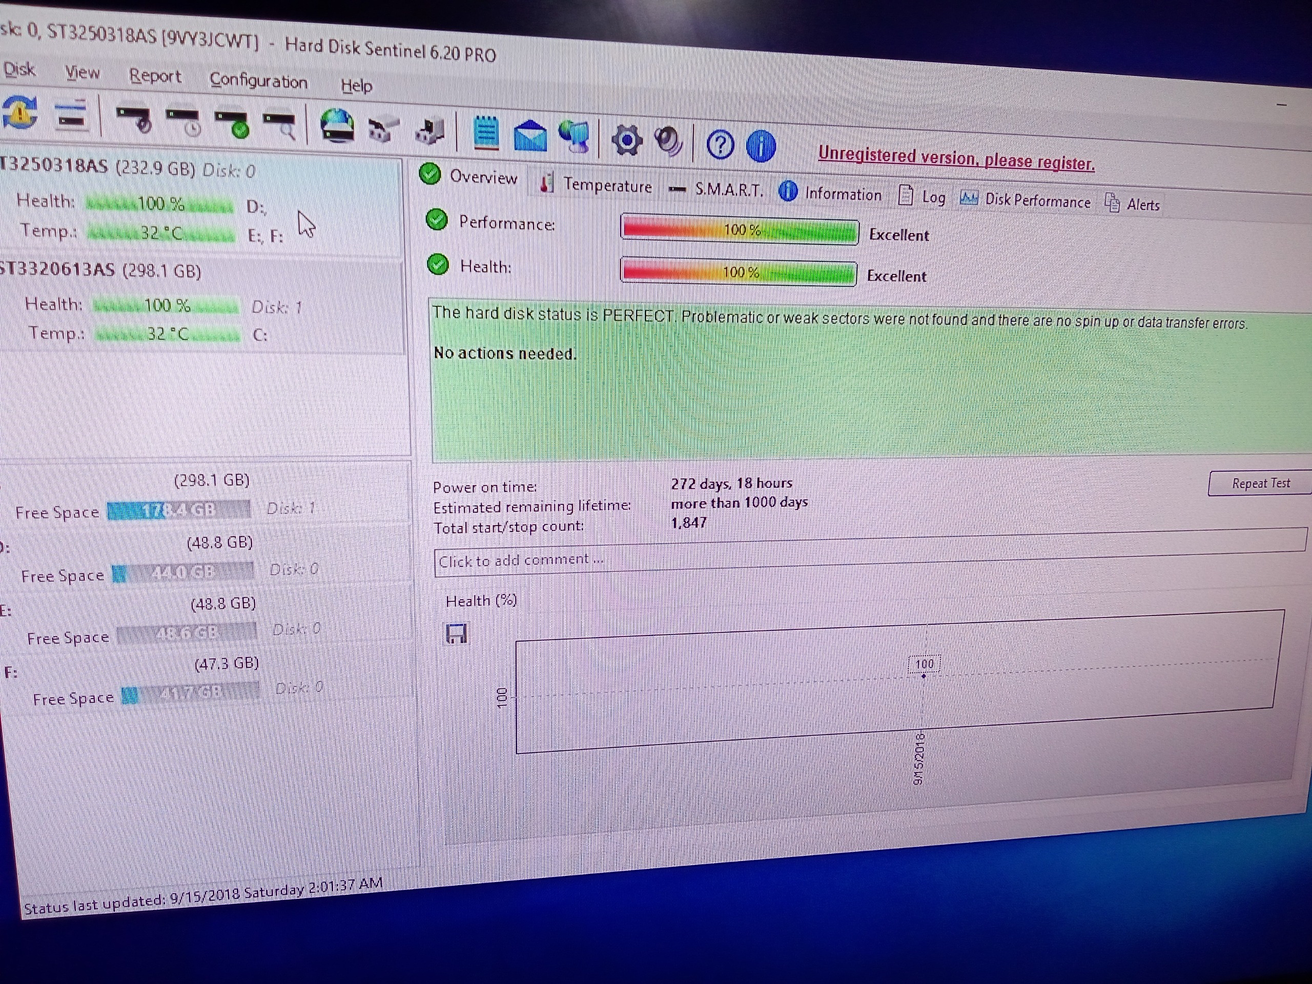Click the 100 data point on health chart
Screen dimensions: 1312x984
point(924,676)
